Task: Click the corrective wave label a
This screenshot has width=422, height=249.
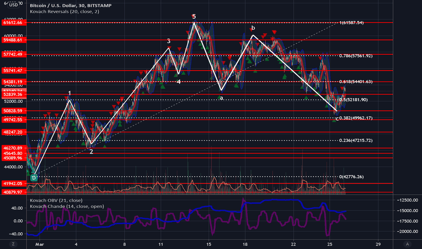Action: [x=221, y=98]
